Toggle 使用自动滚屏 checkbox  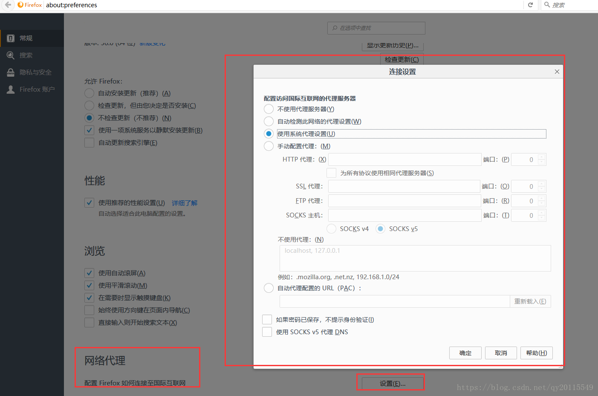point(89,273)
